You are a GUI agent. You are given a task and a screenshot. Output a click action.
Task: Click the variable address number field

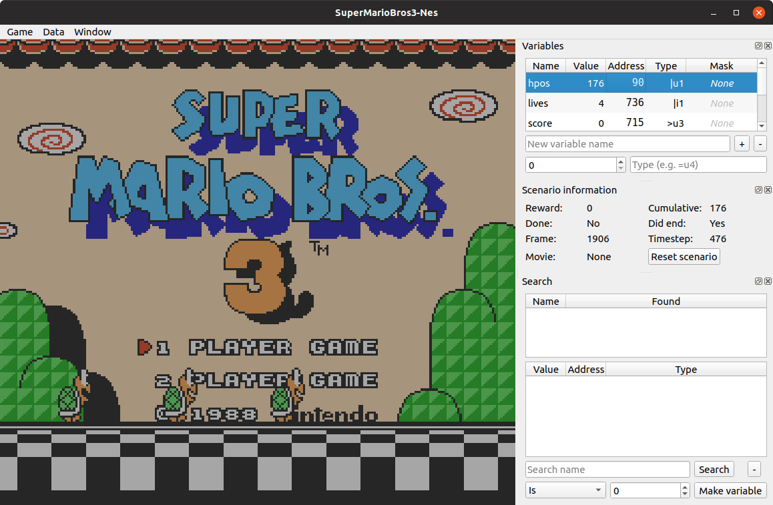pyautogui.click(x=571, y=165)
